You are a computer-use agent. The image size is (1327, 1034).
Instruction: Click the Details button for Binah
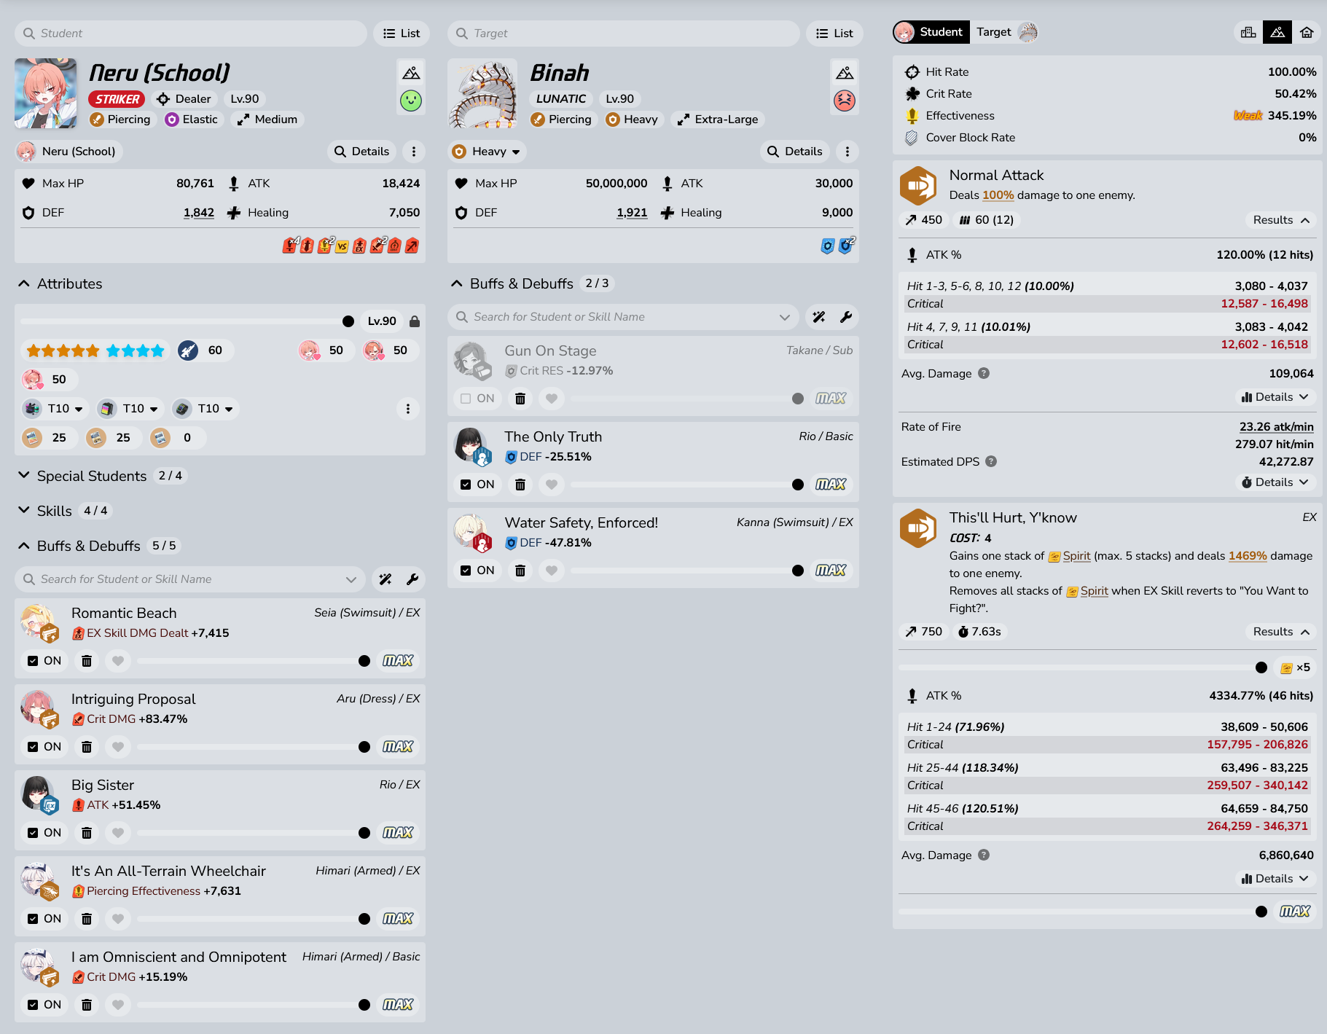tap(794, 152)
